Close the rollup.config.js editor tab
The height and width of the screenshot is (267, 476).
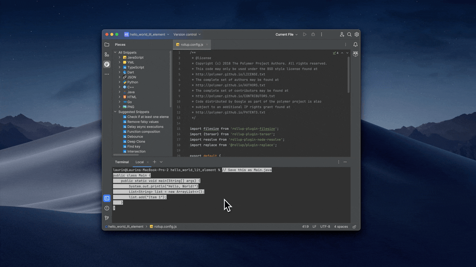point(207,44)
